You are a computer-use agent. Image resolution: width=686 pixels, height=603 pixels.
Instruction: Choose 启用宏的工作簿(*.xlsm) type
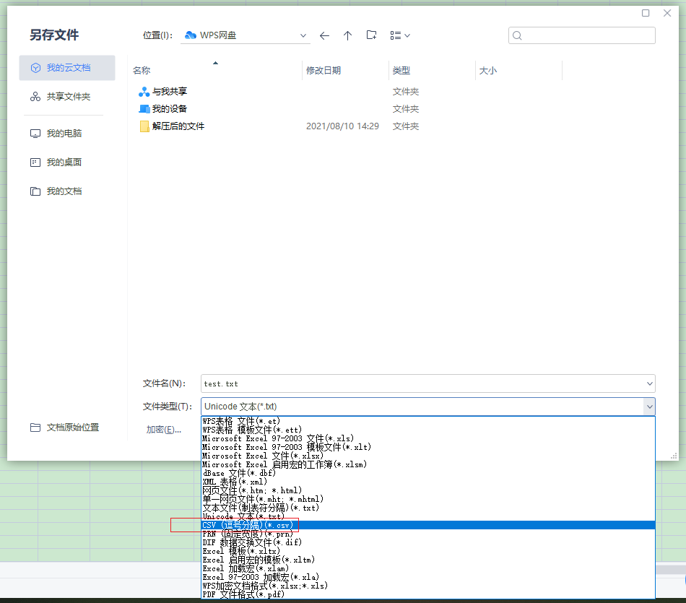pos(428,464)
